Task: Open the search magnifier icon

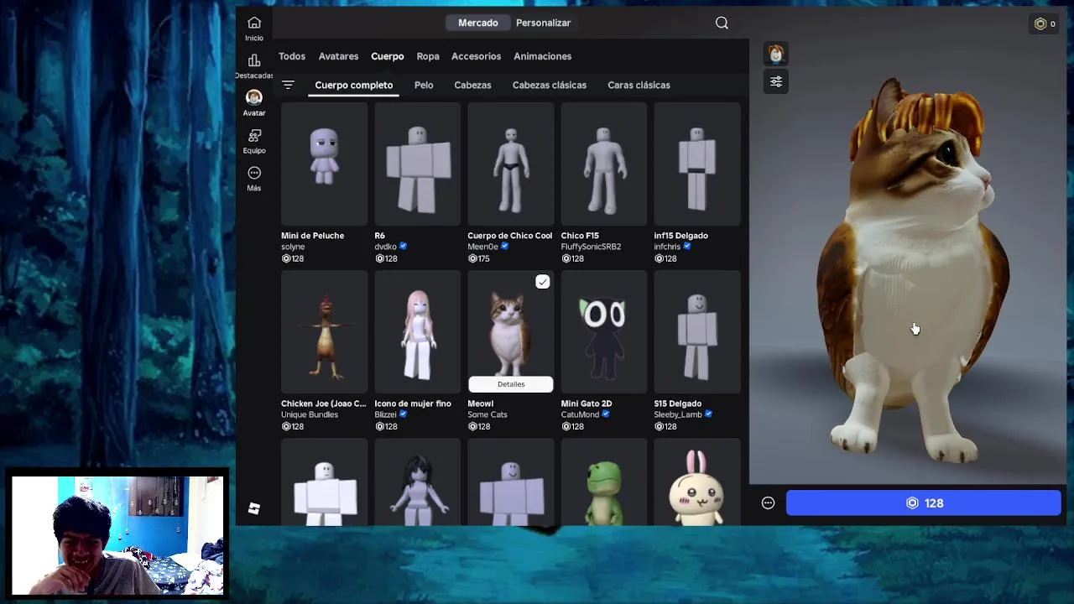Action: coord(722,23)
